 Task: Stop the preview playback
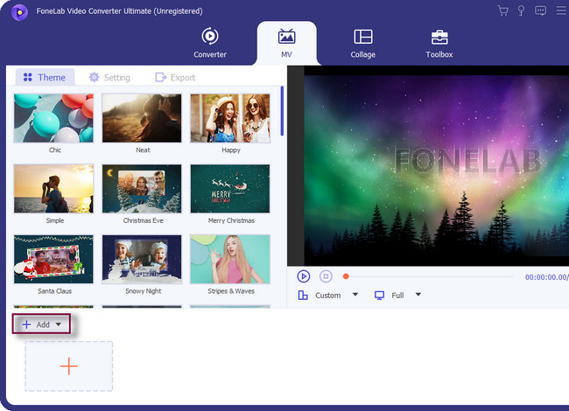[x=326, y=276]
